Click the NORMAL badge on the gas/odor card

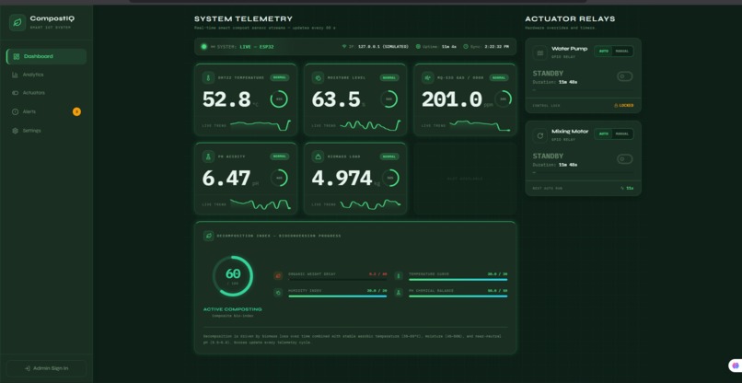pyautogui.click(x=499, y=77)
